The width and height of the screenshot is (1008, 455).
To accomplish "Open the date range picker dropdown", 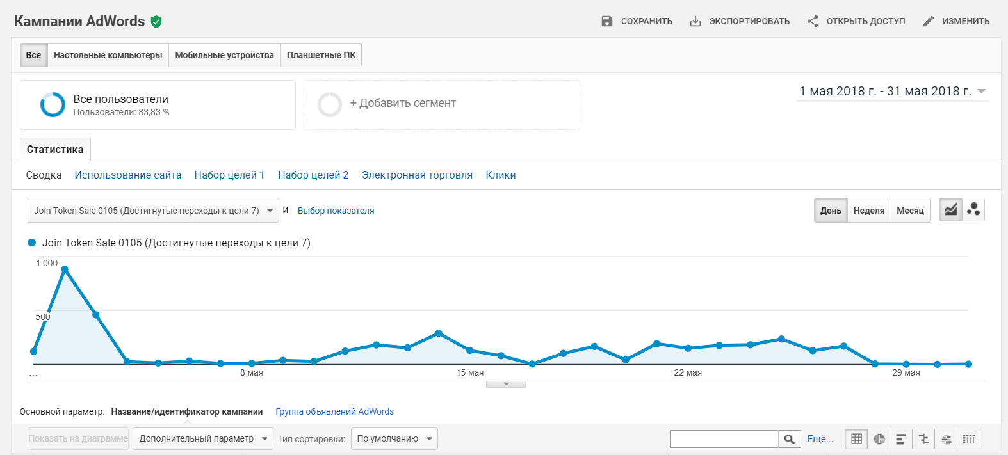I will [x=981, y=92].
